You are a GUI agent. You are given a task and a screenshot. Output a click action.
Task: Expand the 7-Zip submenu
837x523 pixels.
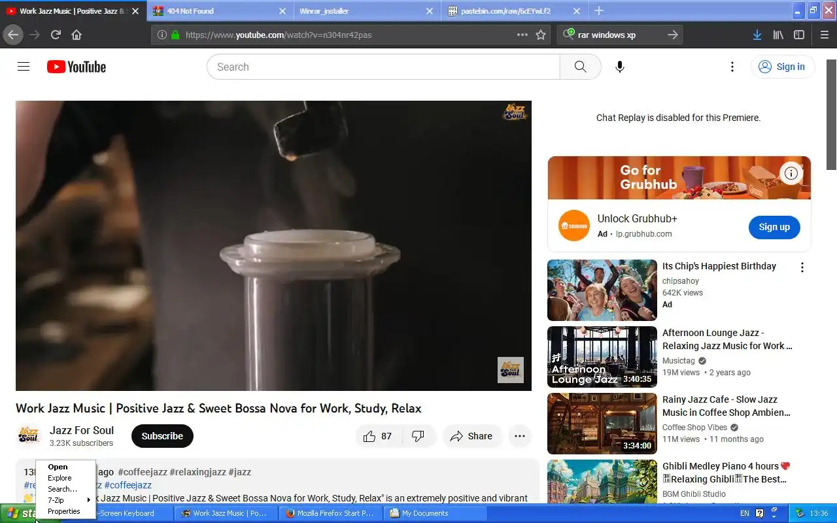point(65,500)
